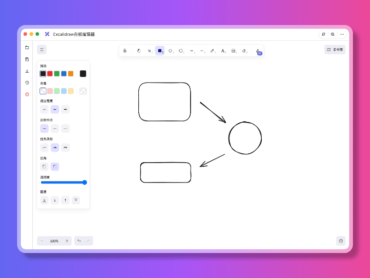Select the Diamond shape tool

point(170,51)
